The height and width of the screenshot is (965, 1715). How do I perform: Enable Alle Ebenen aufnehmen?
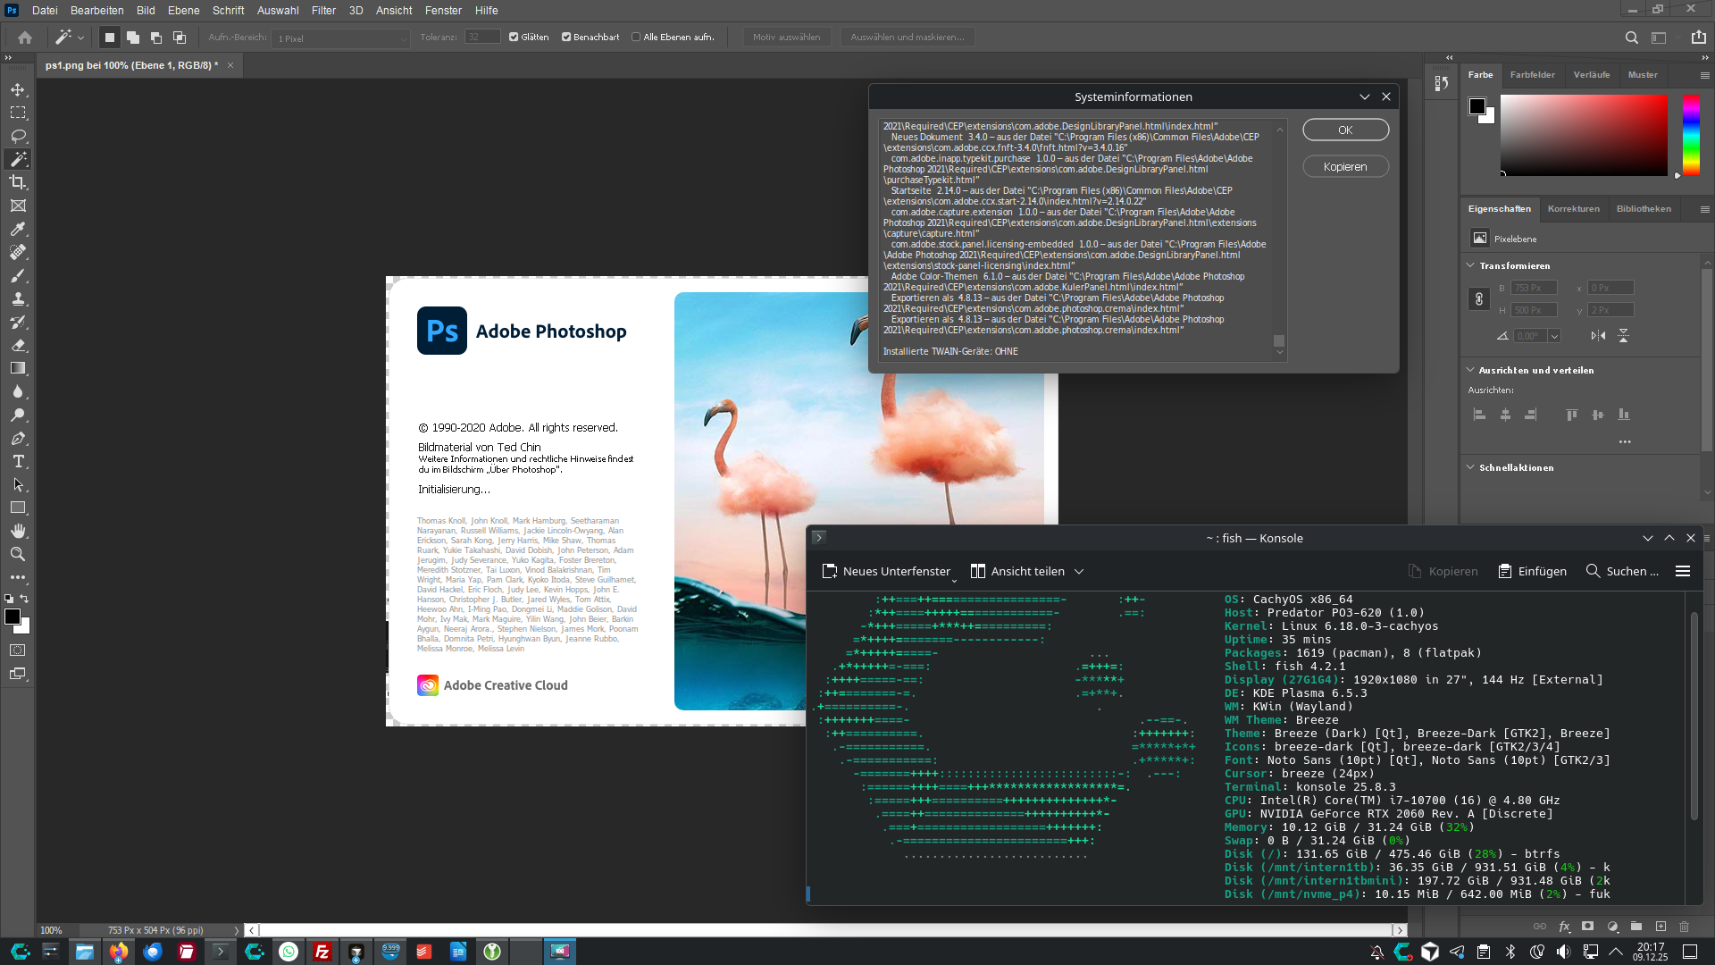coord(635,37)
